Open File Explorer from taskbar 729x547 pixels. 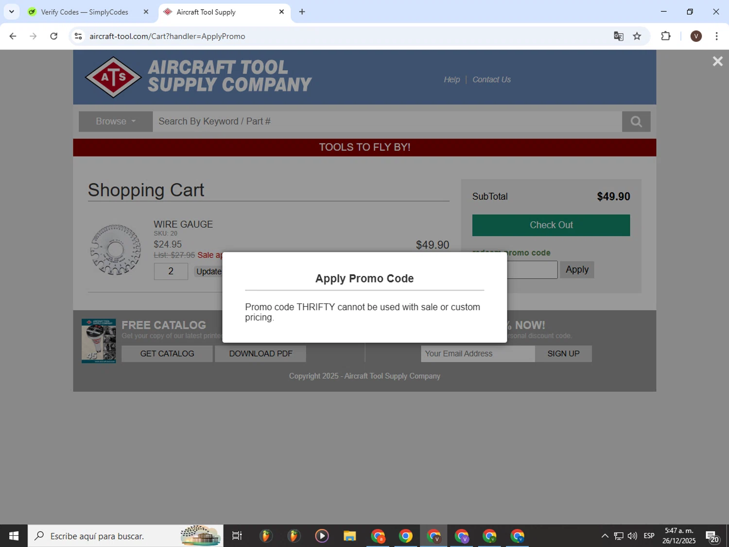350,536
